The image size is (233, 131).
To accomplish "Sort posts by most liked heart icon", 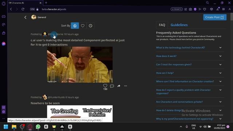I will (83, 26).
